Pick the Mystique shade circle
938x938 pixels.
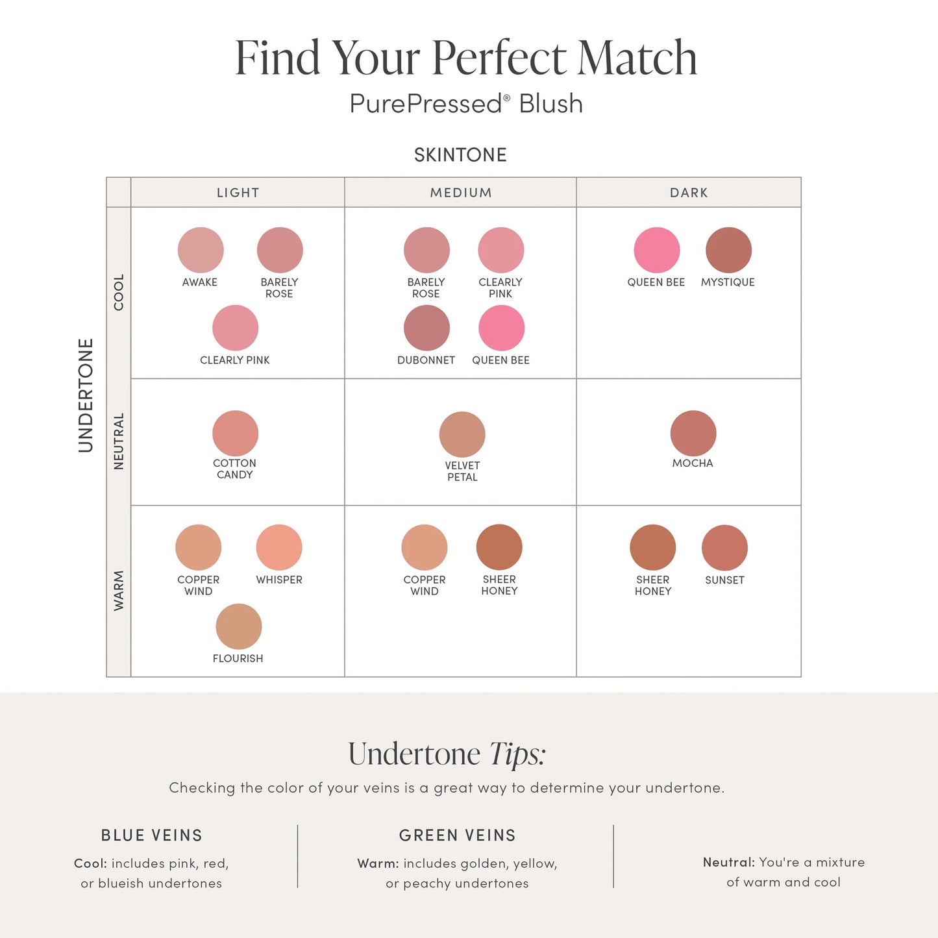point(728,250)
